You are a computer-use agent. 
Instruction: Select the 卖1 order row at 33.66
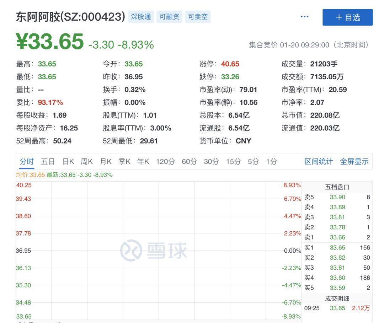click(x=337, y=237)
